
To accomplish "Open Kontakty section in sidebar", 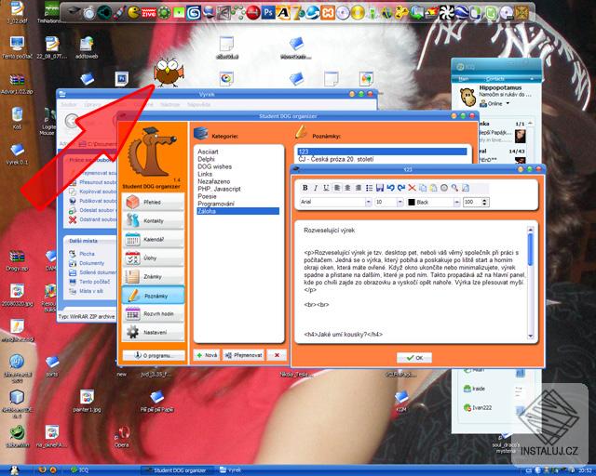I will pos(153,220).
